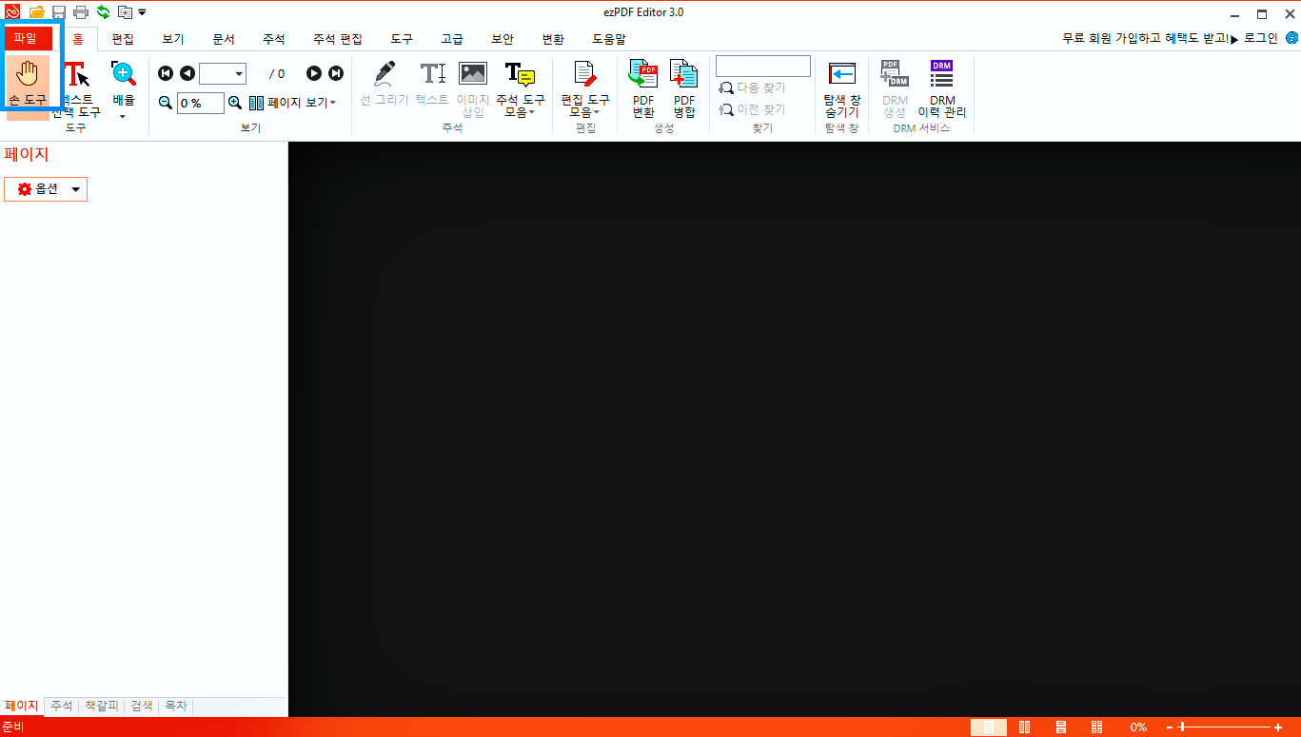Image resolution: width=1301 pixels, height=737 pixels.
Task: Switch to the 편집 ribbon tab
Action: [x=123, y=39]
